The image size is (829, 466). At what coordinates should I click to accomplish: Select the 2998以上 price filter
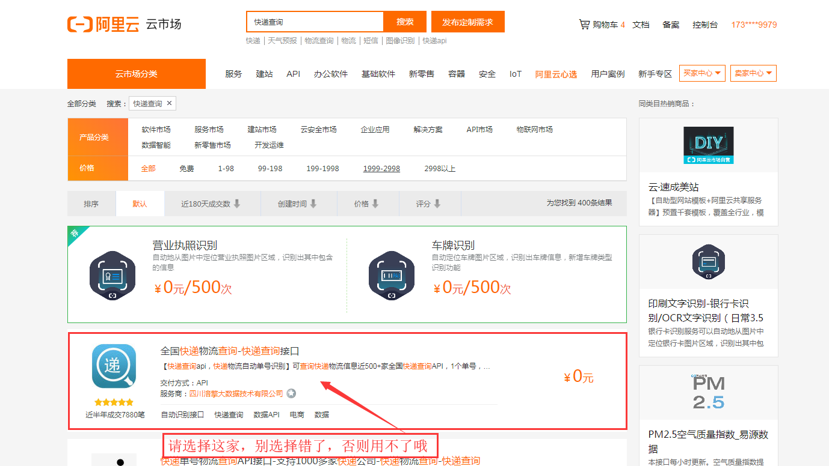pyautogui.click(x=440, y=168)
